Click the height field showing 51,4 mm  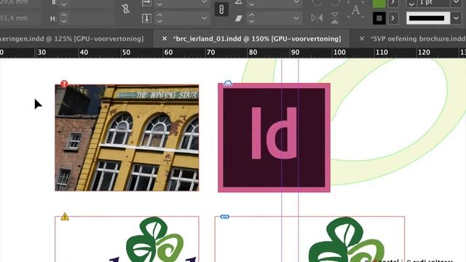(x=21, y=18)
